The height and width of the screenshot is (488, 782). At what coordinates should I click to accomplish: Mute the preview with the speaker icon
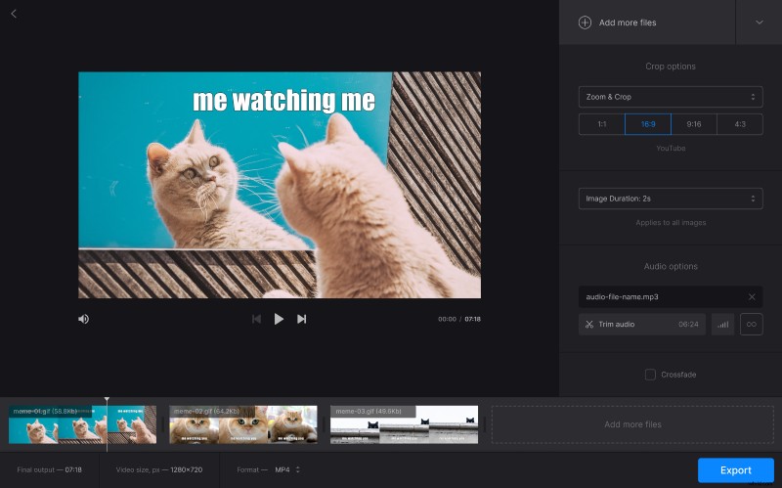coord(84,319)
